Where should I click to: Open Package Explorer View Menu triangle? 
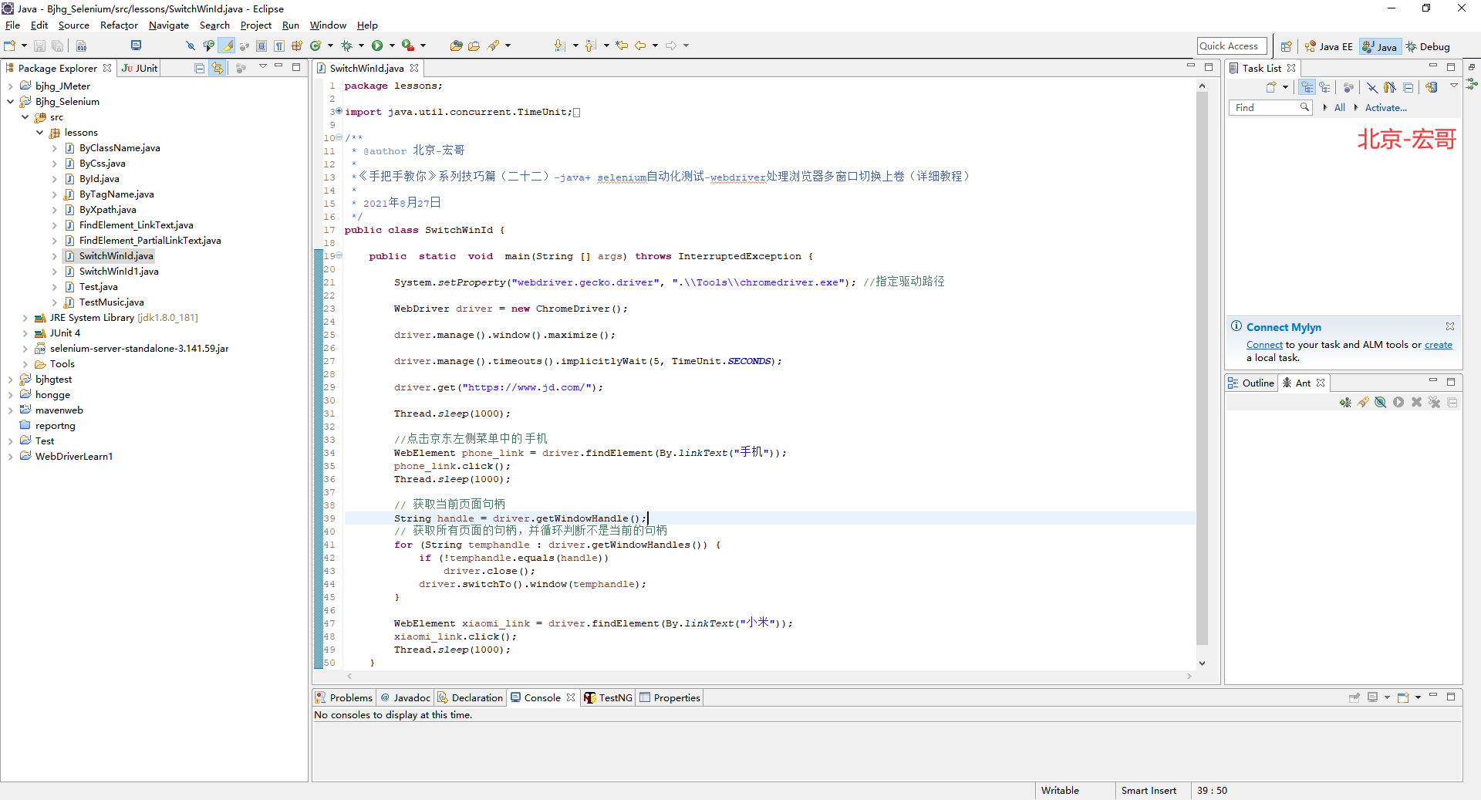[x=262, y=67]
